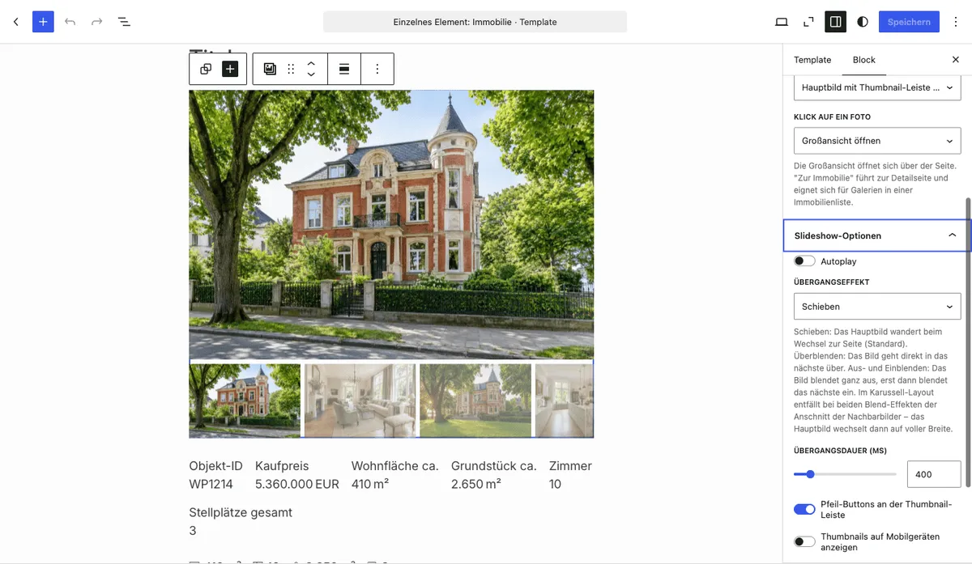This screenshot has width=972, height=564.
Task: Open the zoom-out view icon
Action: [808, 22]
